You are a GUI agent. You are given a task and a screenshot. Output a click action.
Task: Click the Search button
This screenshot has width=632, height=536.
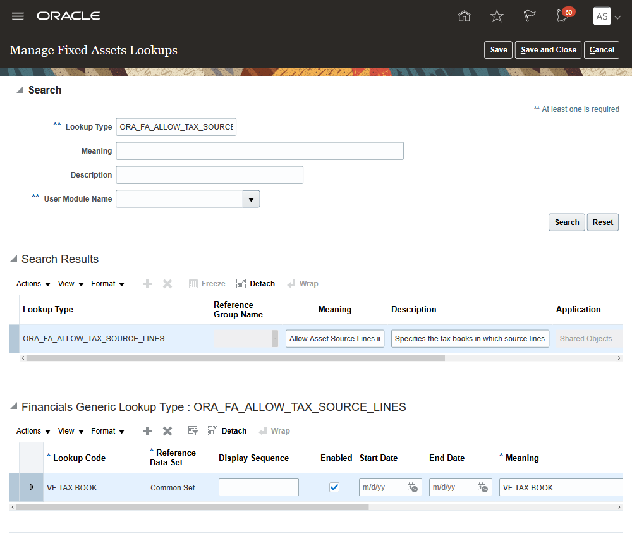[566, 222]
